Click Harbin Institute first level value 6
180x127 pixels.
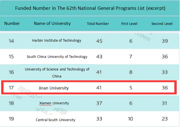click(x=131, y=41)
